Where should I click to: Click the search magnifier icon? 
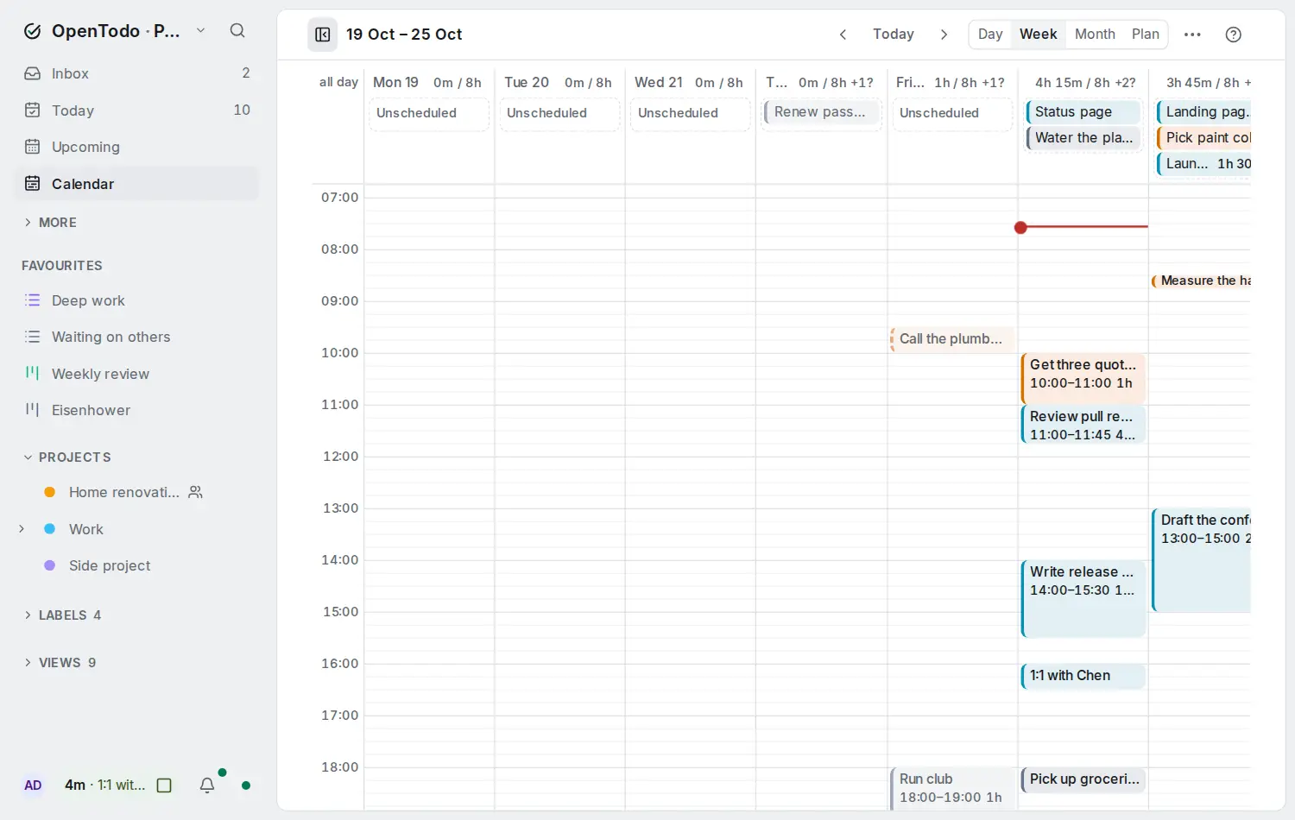237,31
